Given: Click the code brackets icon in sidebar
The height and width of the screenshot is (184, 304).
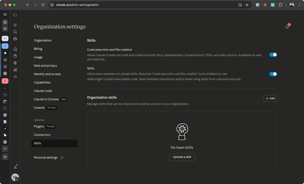Looking at the screenshot, I should click(x=15, y=77).
